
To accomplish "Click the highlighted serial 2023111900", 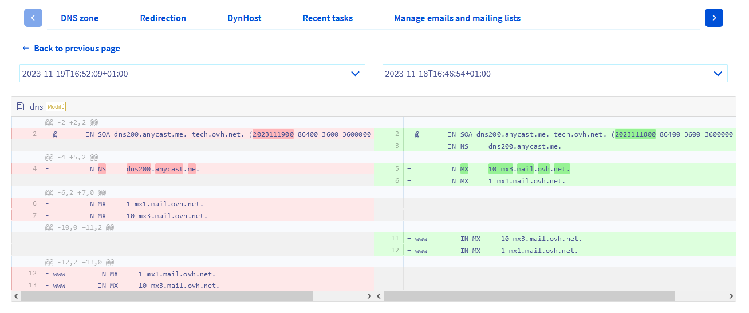I will [273, 134].
